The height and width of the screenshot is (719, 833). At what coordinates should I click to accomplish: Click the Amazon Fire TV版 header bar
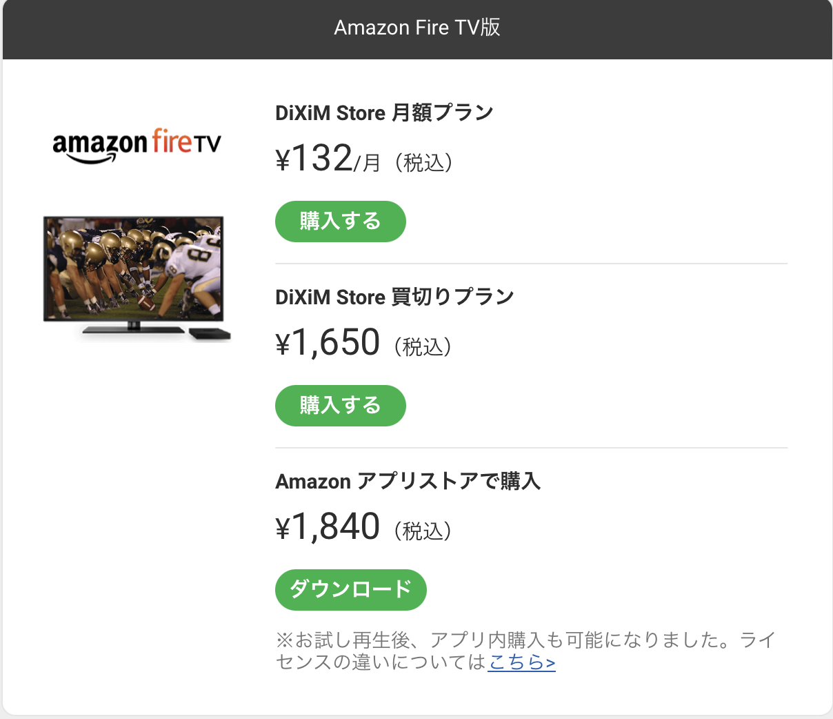pos(417,28)
